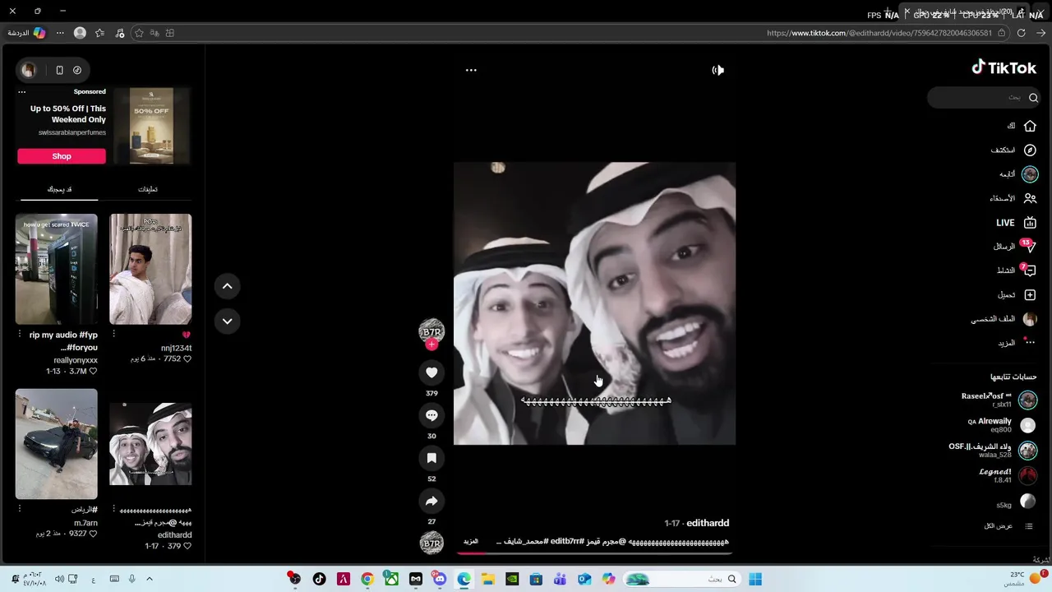Open the browser settings three-dot menu
Viewport: 1052px width, 592px height.
60,33
